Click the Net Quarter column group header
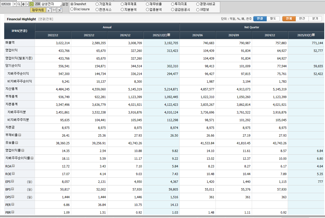Viewport: 325px width, 218px height. click(252, 27)
